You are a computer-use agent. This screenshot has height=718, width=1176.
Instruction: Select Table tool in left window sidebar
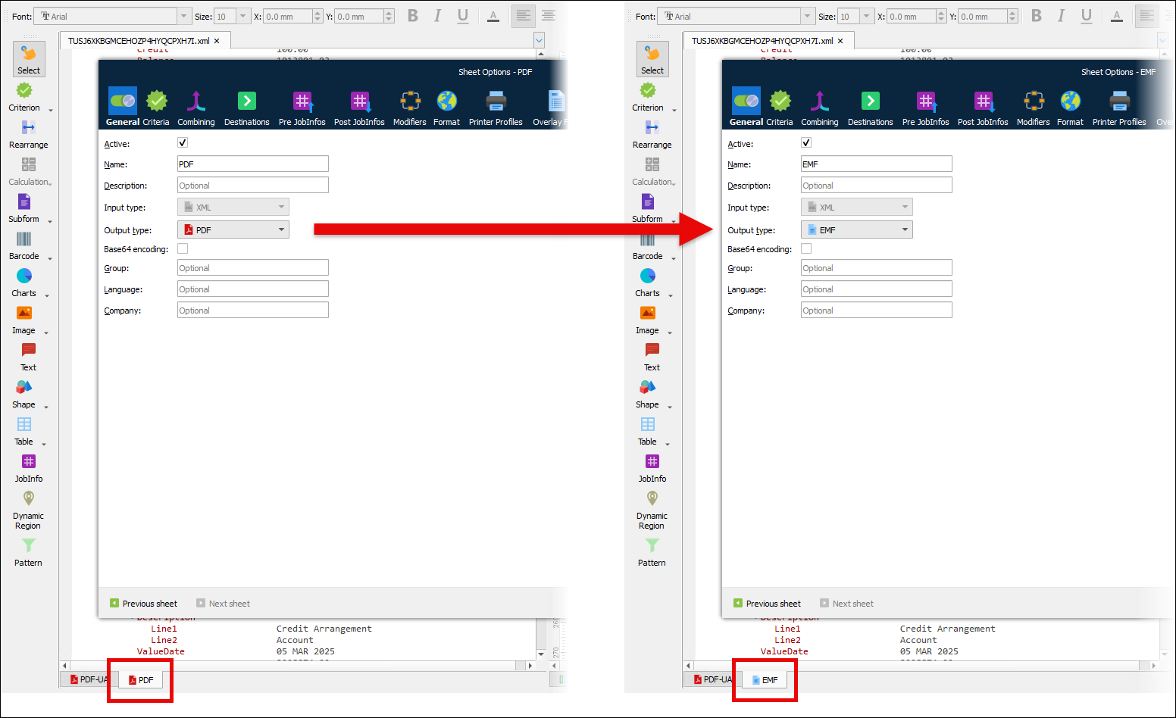pyautogui.click(x=24, y=431)
